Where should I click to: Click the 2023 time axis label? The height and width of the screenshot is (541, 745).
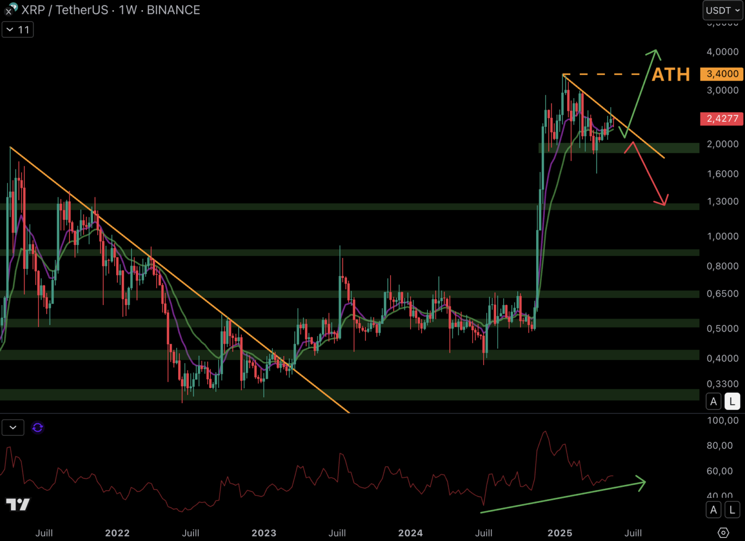pyautogui.click(x=264, y=533)
